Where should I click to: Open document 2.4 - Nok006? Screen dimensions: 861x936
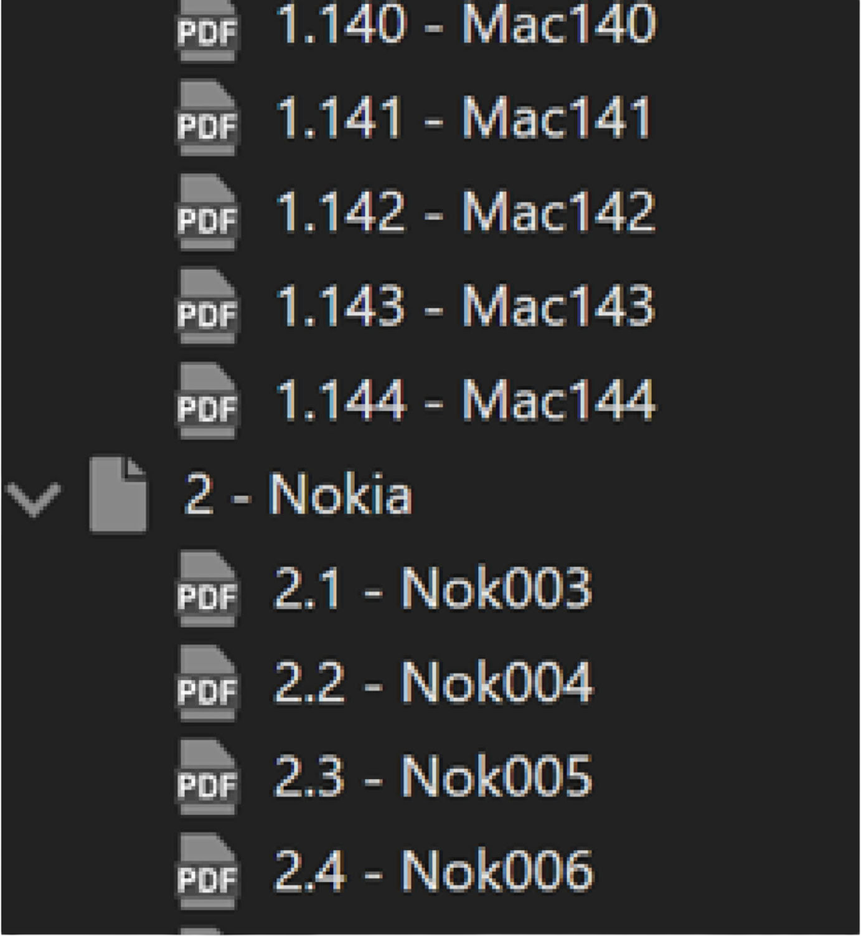click(433, 871)
